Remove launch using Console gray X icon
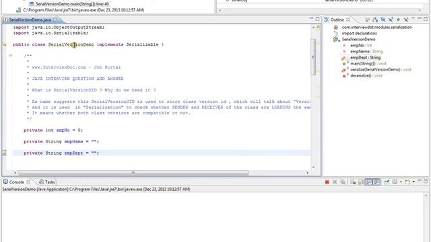The height and width of the screenshot is (242, 431). [x=335, y=182]
